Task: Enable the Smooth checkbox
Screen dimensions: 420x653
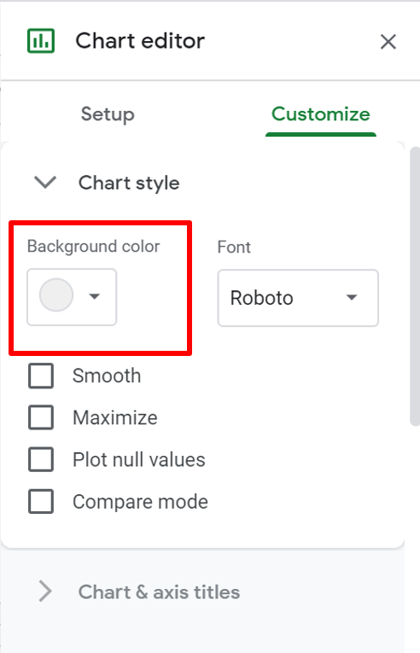Action: click(x=41, y=376)
